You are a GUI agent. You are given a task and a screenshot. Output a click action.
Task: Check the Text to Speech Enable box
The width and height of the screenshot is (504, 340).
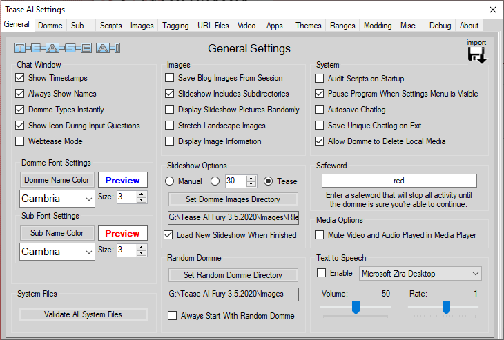tap(321, 273)
